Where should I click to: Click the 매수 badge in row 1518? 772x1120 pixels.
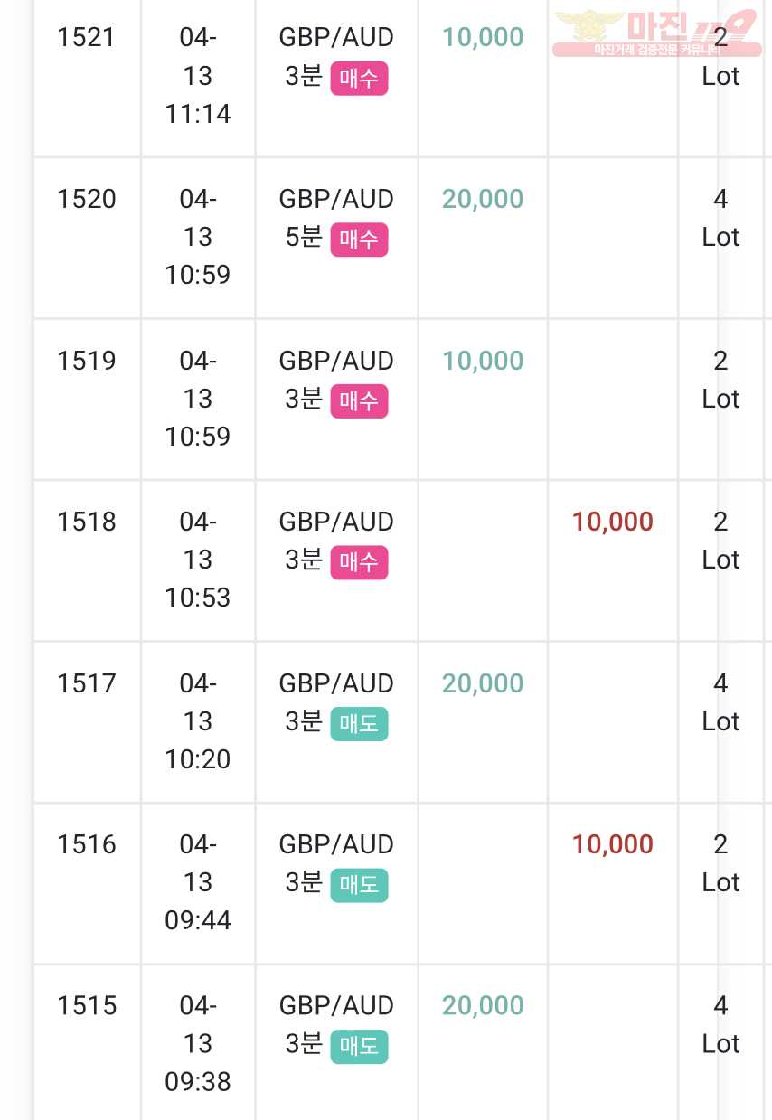(x=359, y=563)
